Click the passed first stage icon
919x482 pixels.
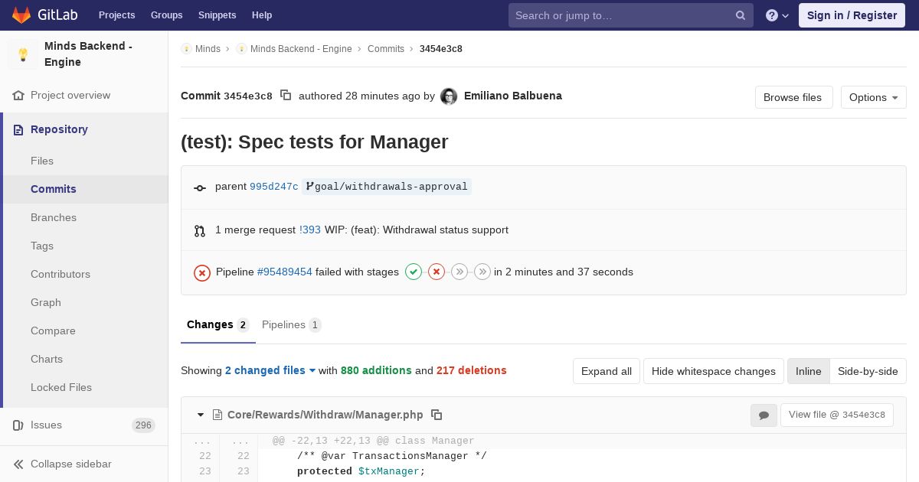tap(414, 272)
